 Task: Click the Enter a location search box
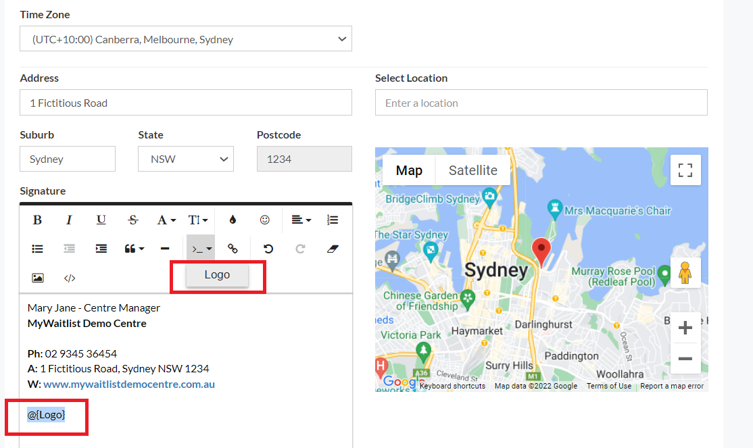point(541,102)
